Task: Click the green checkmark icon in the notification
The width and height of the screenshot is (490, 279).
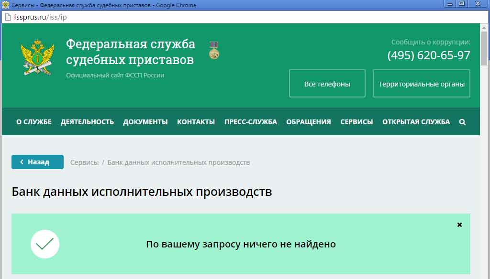Action: tap(45, 244)
